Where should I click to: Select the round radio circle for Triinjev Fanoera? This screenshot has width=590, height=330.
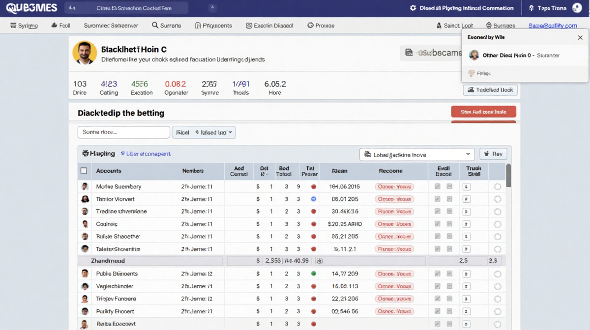click(x=498, y=299)
